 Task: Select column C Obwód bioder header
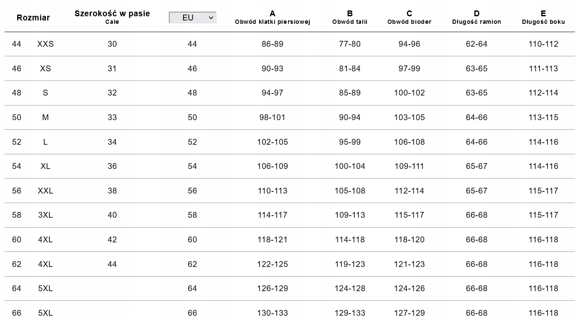[x=409, y=17]
